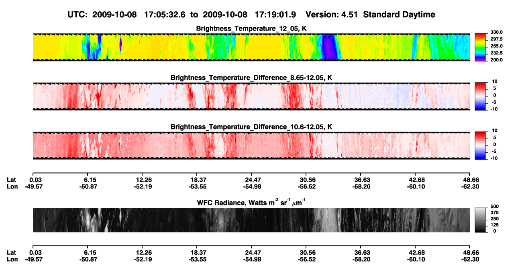Click the 'Lat' axis label beneath the WFC panel
This screenshot has width=522, height=268.
coord(11,253)
